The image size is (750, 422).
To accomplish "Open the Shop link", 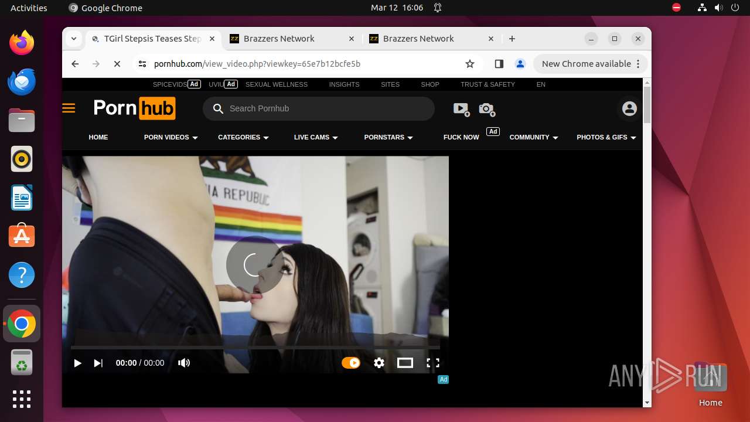I will click(x=430, y=84).
